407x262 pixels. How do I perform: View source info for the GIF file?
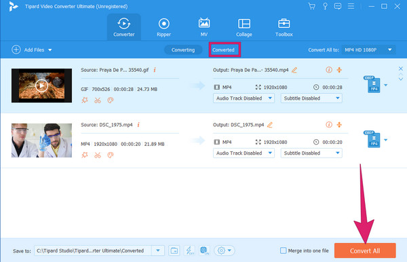(155, 70)
